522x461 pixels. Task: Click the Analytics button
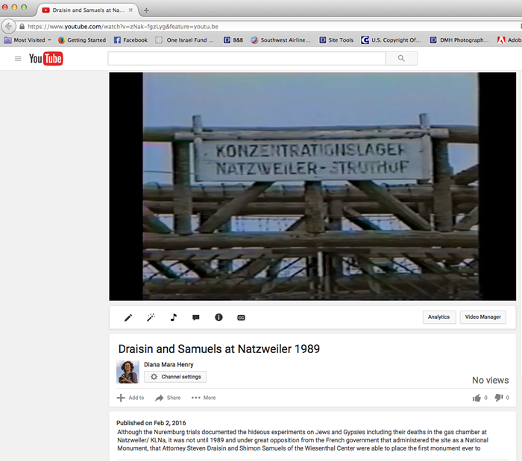point(438,317)
